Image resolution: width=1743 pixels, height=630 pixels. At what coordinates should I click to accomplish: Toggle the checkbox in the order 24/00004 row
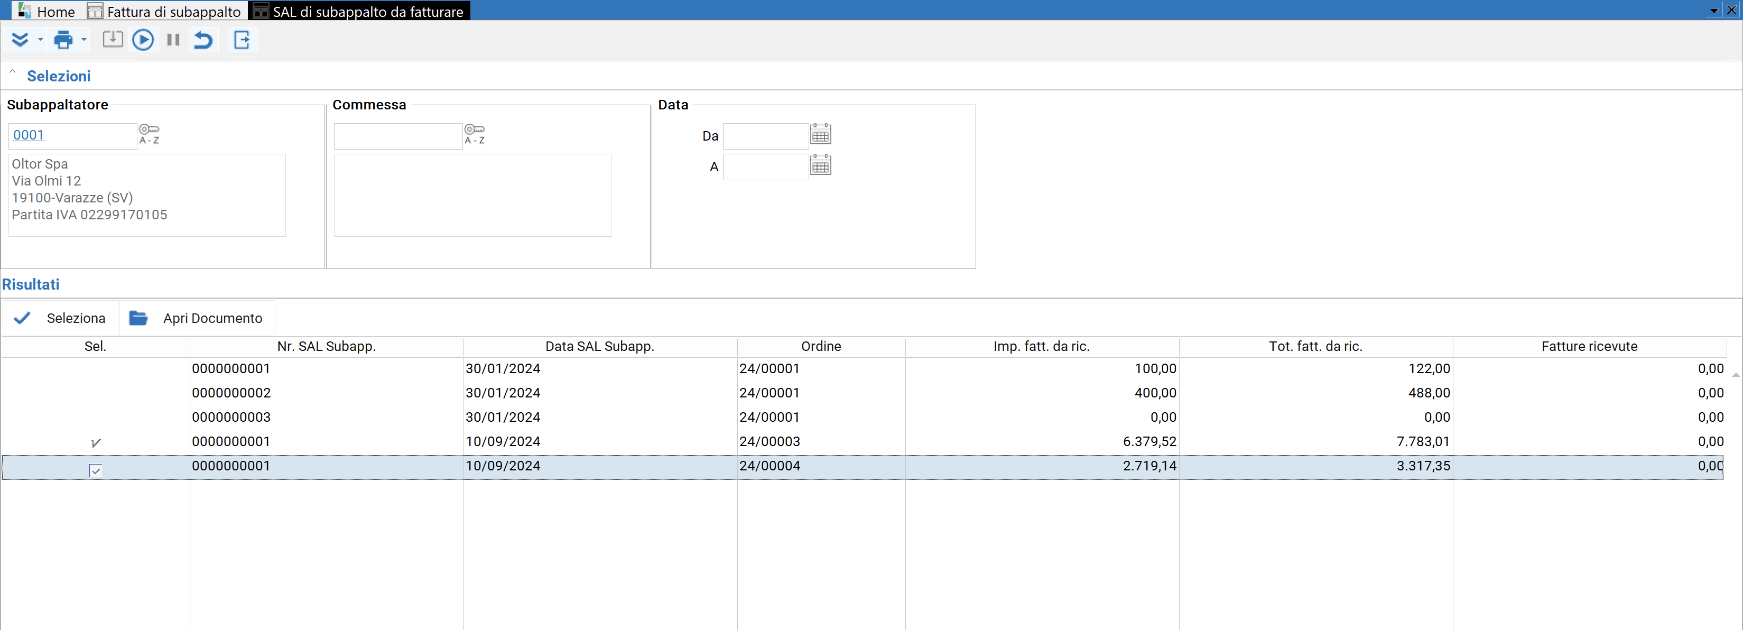[96, 470]
